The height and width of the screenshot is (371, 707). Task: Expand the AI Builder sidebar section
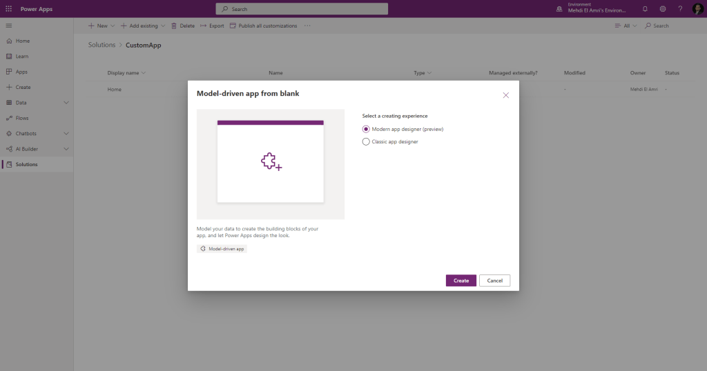point(66,149)
